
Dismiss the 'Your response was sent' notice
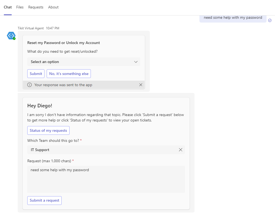(x=141, y=85)
